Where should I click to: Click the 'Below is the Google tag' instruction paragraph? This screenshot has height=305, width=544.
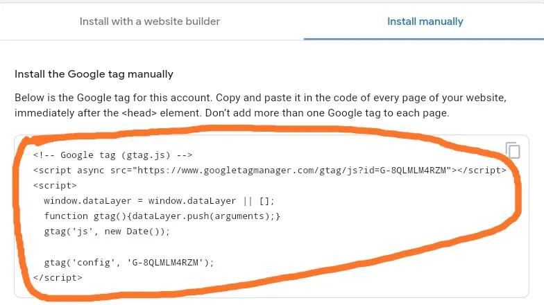[x=261, y=105]
